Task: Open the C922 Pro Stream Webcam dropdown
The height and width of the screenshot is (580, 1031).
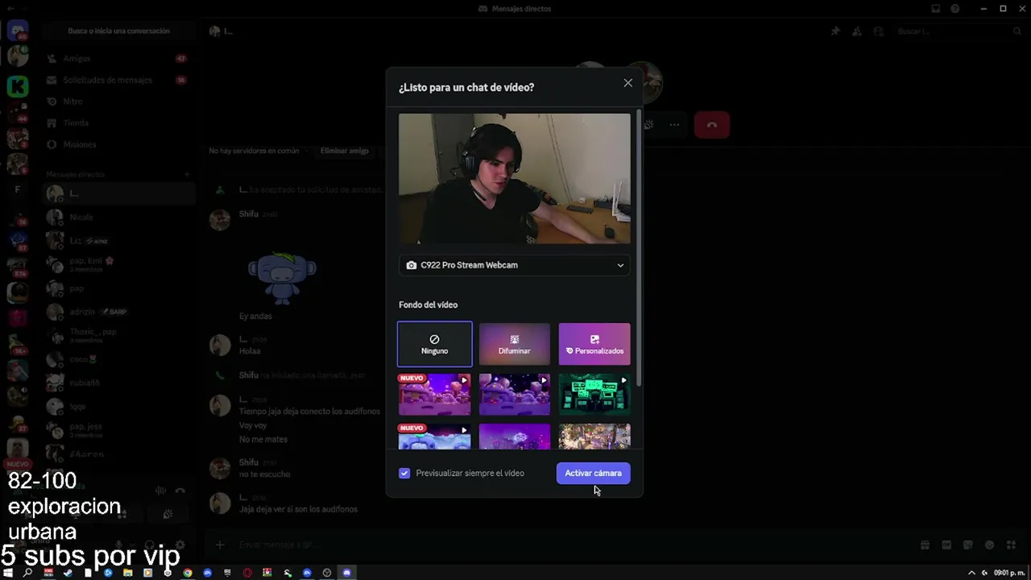Action: 515,265
